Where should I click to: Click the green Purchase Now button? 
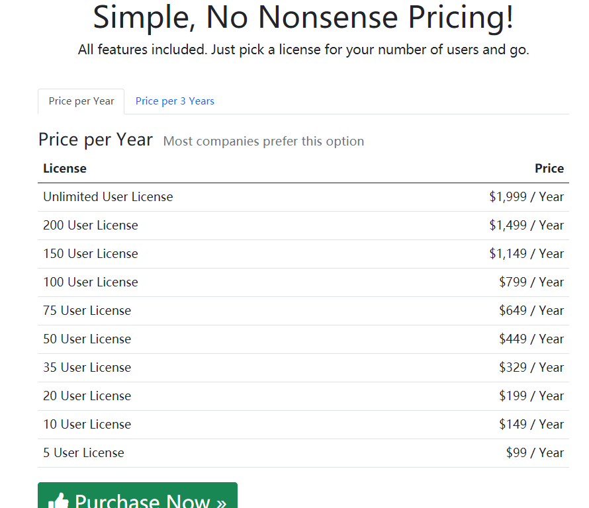point(138,495)
